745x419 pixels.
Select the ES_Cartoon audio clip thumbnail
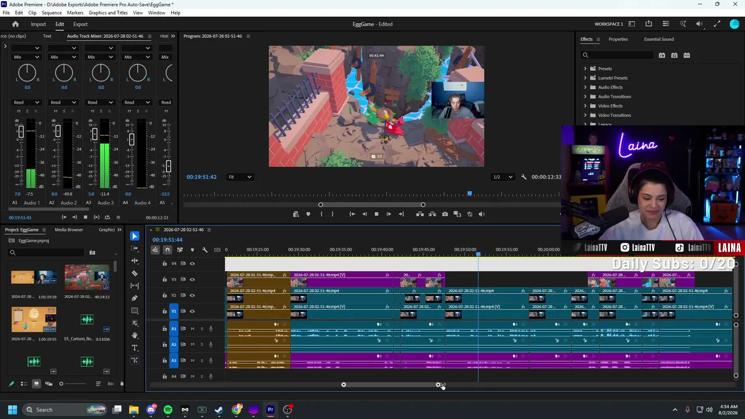87,319
